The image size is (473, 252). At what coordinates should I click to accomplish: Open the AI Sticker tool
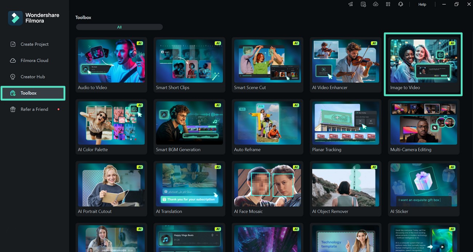[424, 189]
